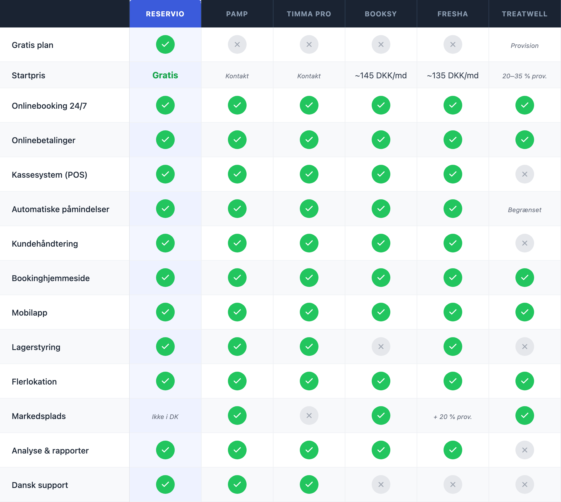The image size is (561, 502).
Task: Click Pamp's X icon in Gratis plan row
Action: coord(237,44)
